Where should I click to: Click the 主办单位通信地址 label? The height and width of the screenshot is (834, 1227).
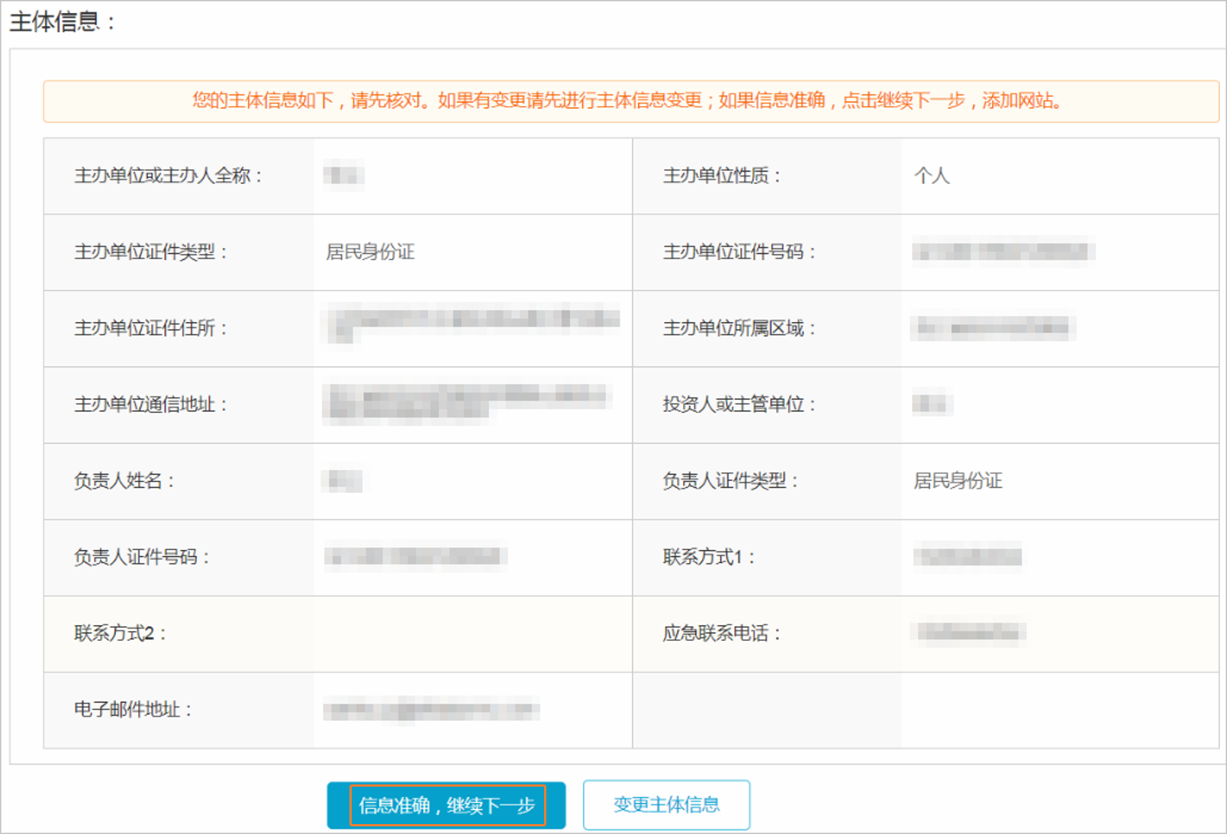pos(150,404)
